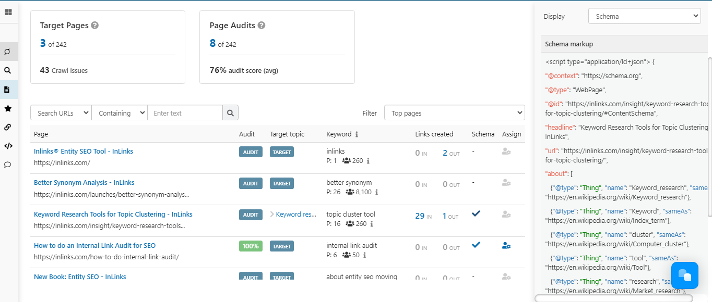Open the chat widget button
This screenshot has width=712, height=302.
click(684, 275)
